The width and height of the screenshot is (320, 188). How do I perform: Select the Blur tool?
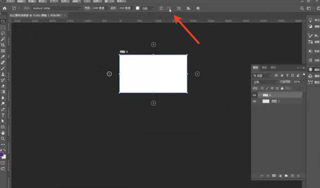pos(3,97)
